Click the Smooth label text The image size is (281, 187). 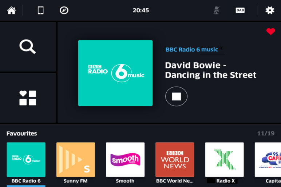(125, 181)
